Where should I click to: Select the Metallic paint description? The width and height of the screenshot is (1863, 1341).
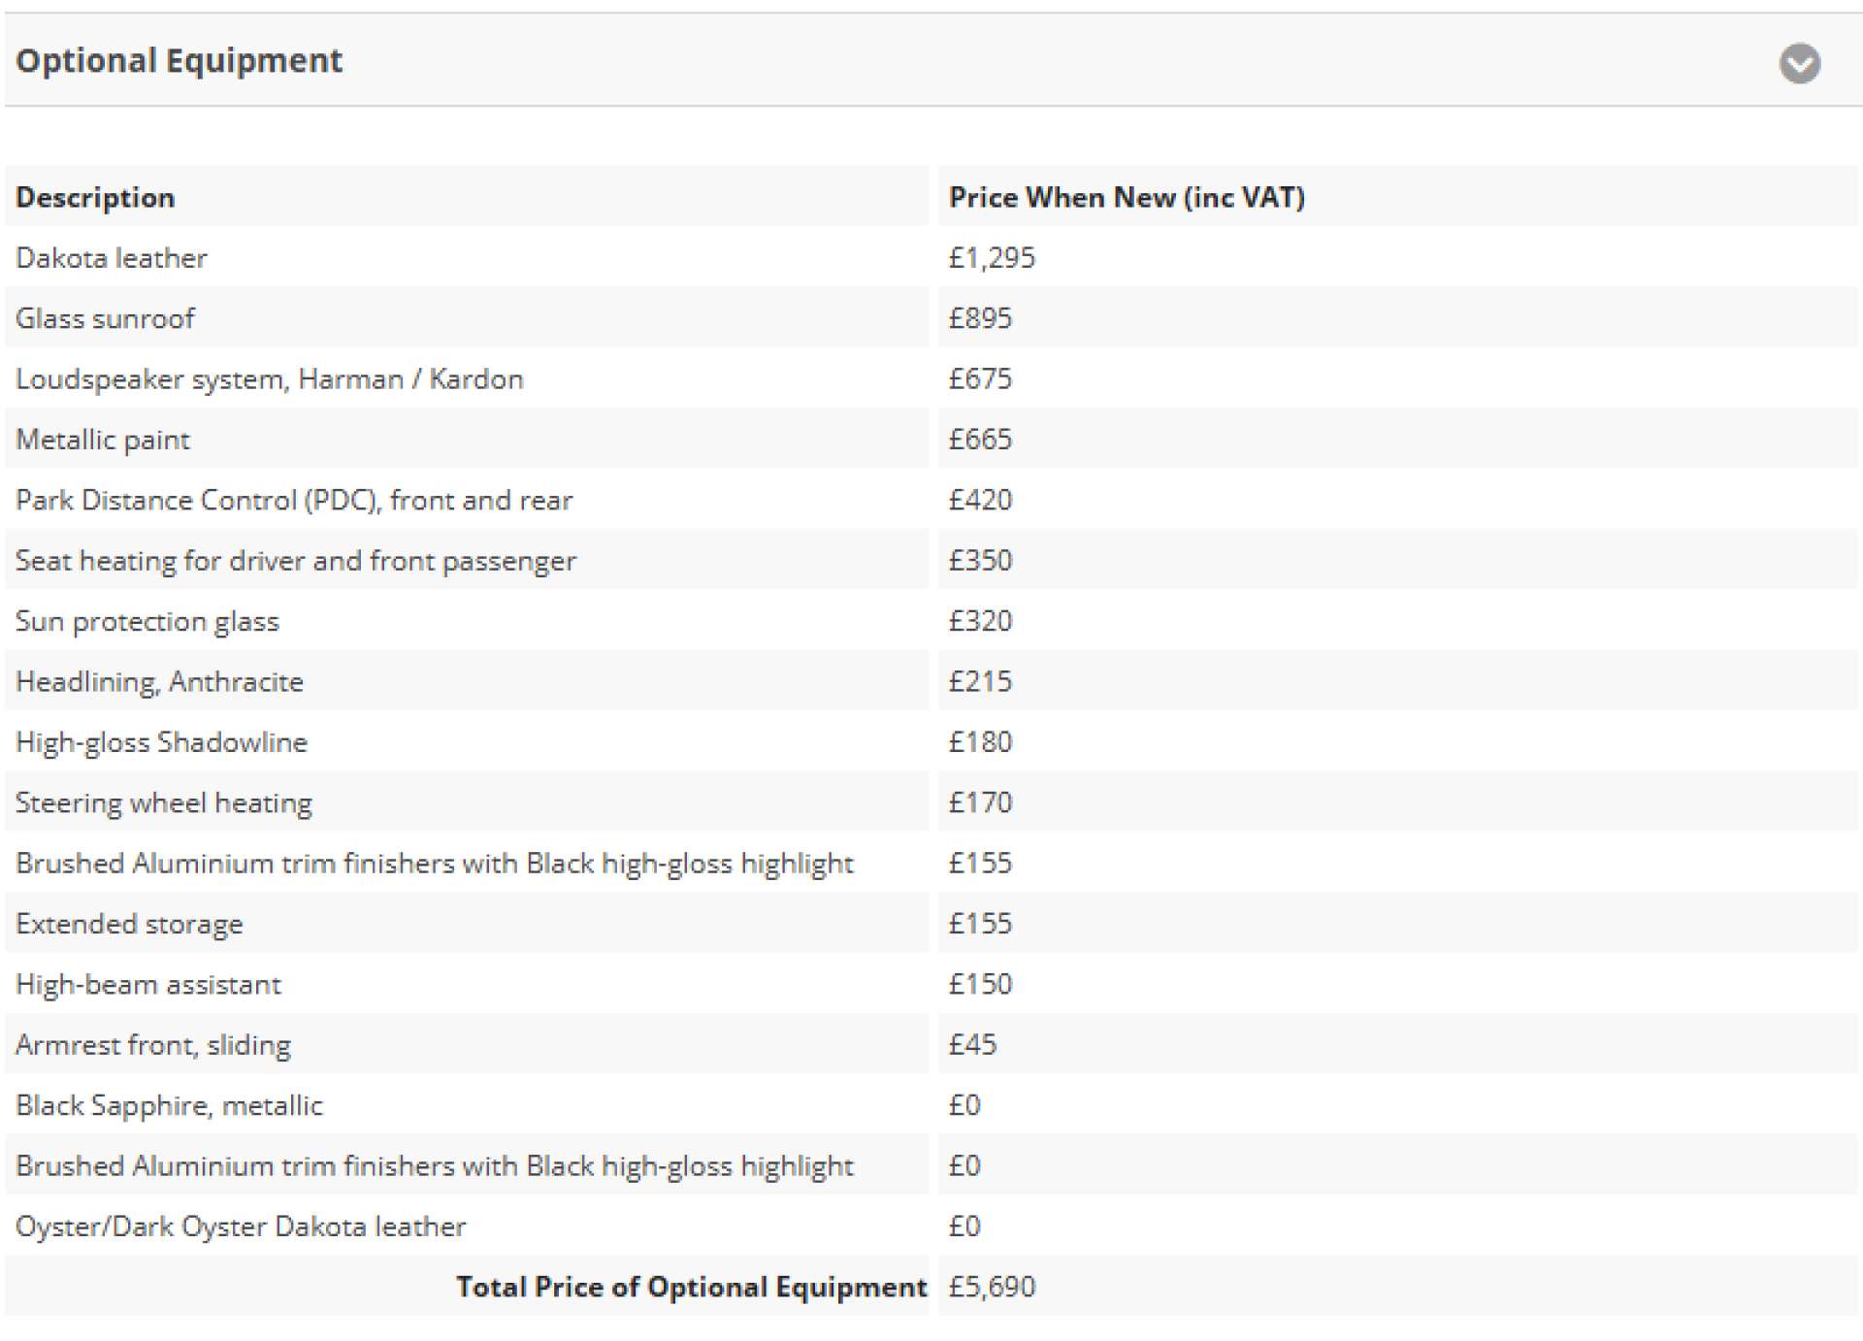103,440
